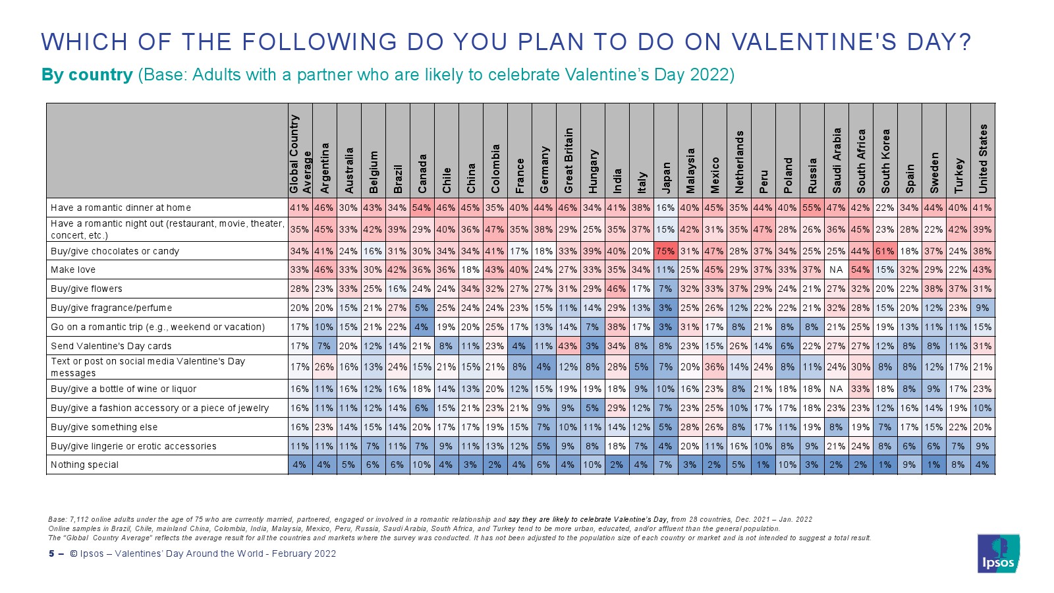Image resolution: width=1054 pixels, height=593 pixels.
Task: Click the 61% South Korea chocolates cell
Action: click(885, 251)
